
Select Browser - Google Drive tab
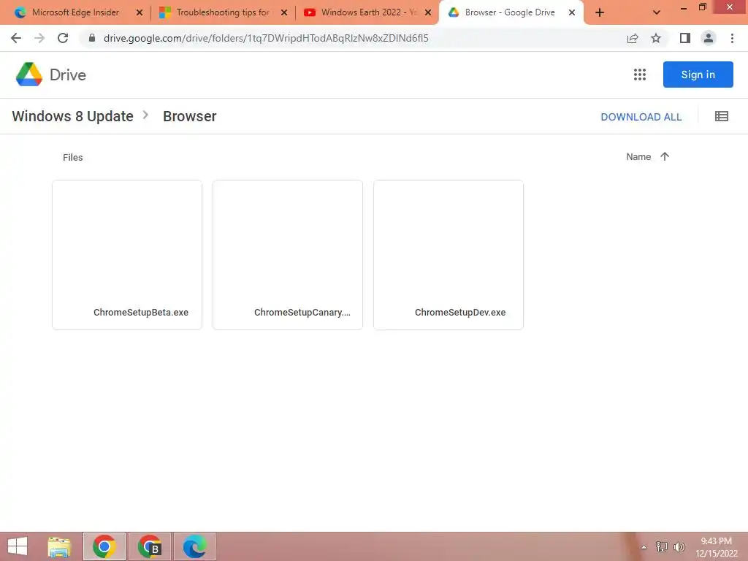(x=509, y=13)
